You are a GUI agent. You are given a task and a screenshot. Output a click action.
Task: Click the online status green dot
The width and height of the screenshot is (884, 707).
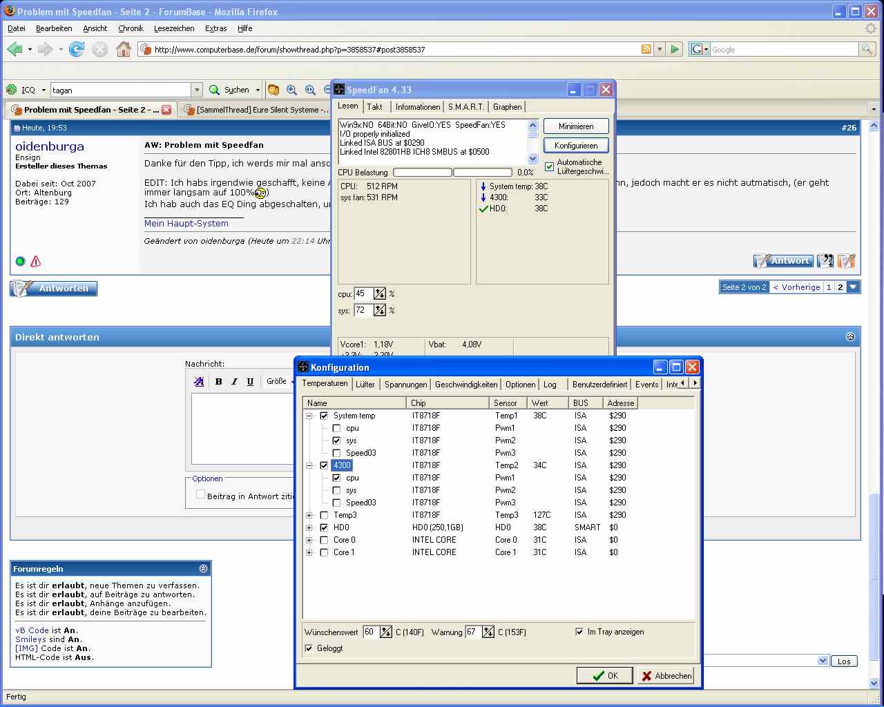(x=20, y=261)
